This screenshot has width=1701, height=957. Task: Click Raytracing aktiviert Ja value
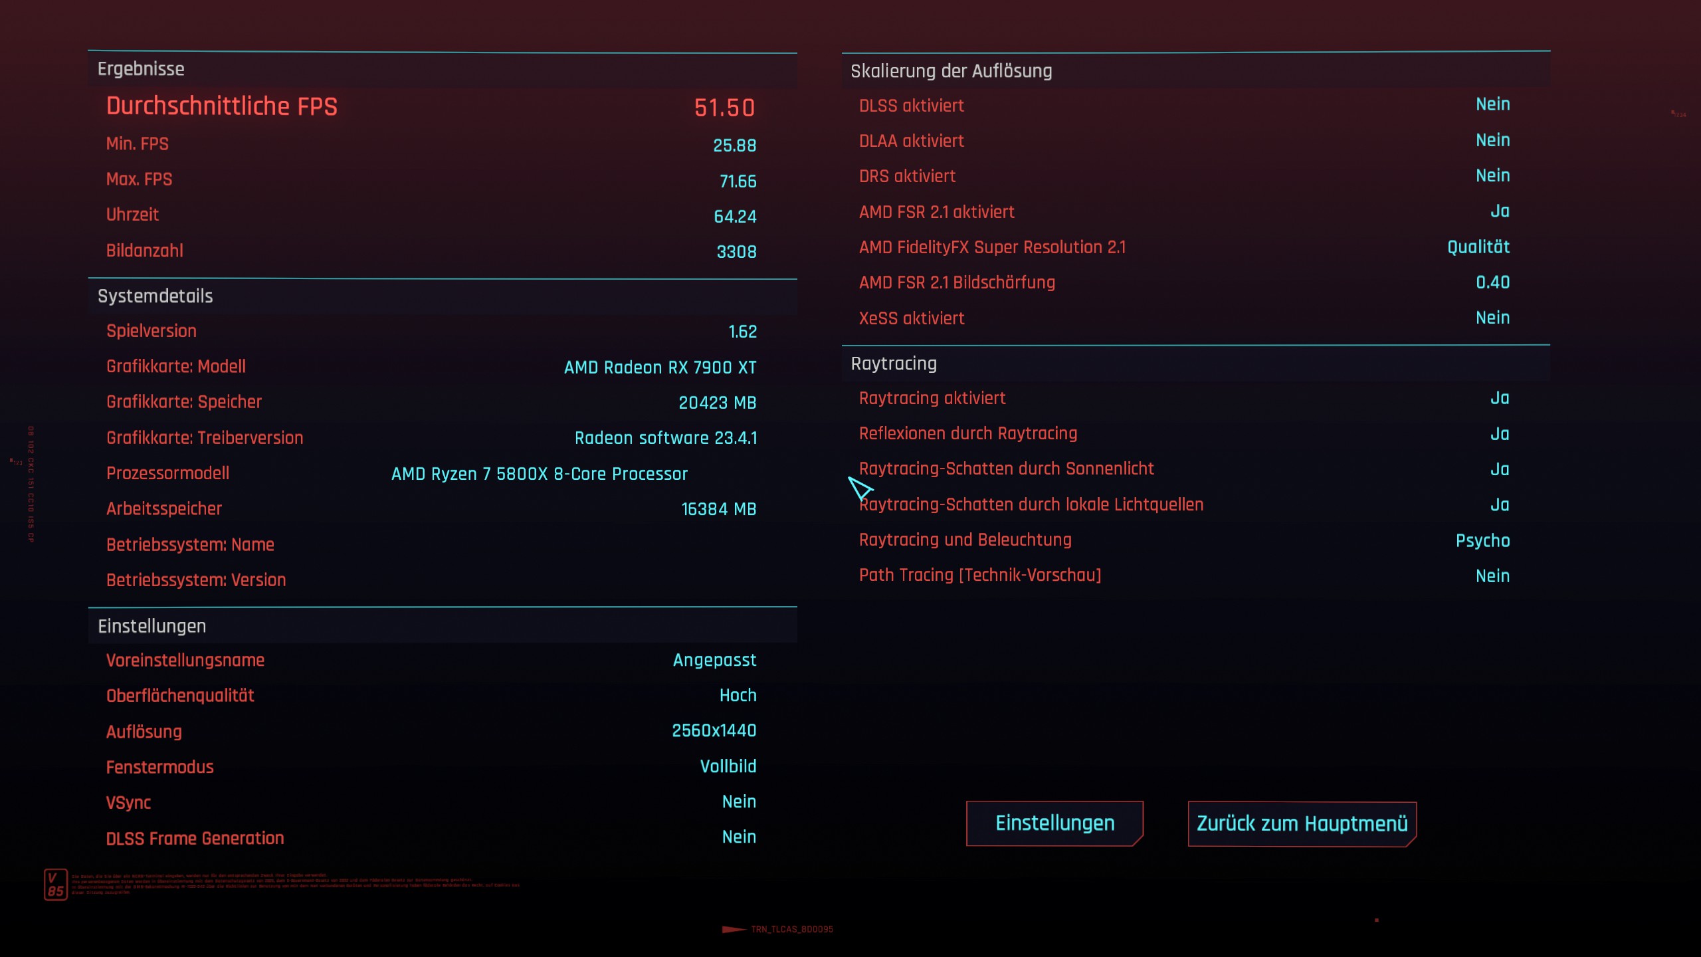click(1500, 398)
